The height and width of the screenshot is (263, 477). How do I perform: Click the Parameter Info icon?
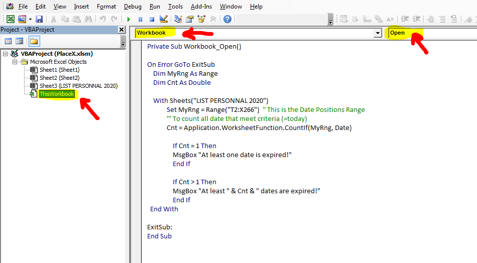(x=379, y=19)
